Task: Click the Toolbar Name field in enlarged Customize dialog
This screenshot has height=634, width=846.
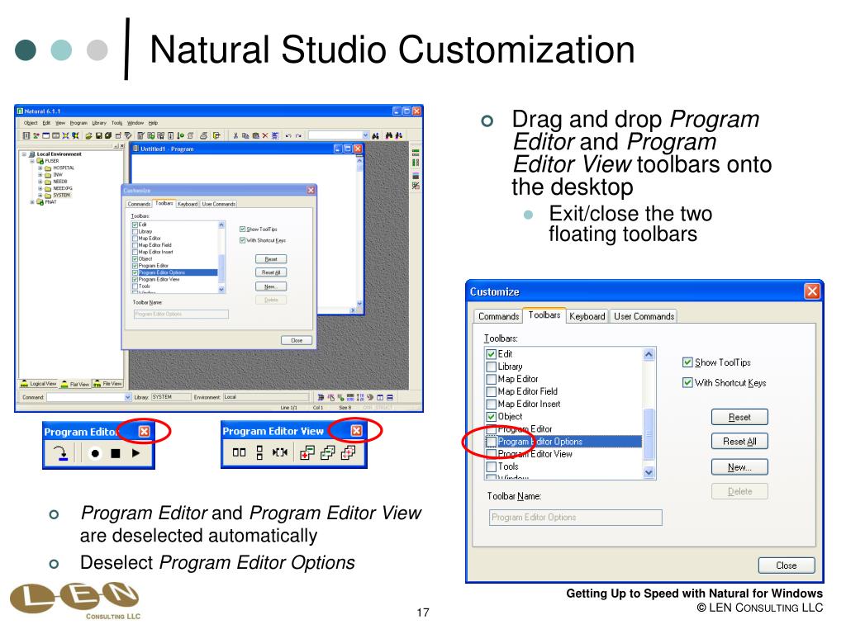Action: pyautogui.click(x=575, y=518)
